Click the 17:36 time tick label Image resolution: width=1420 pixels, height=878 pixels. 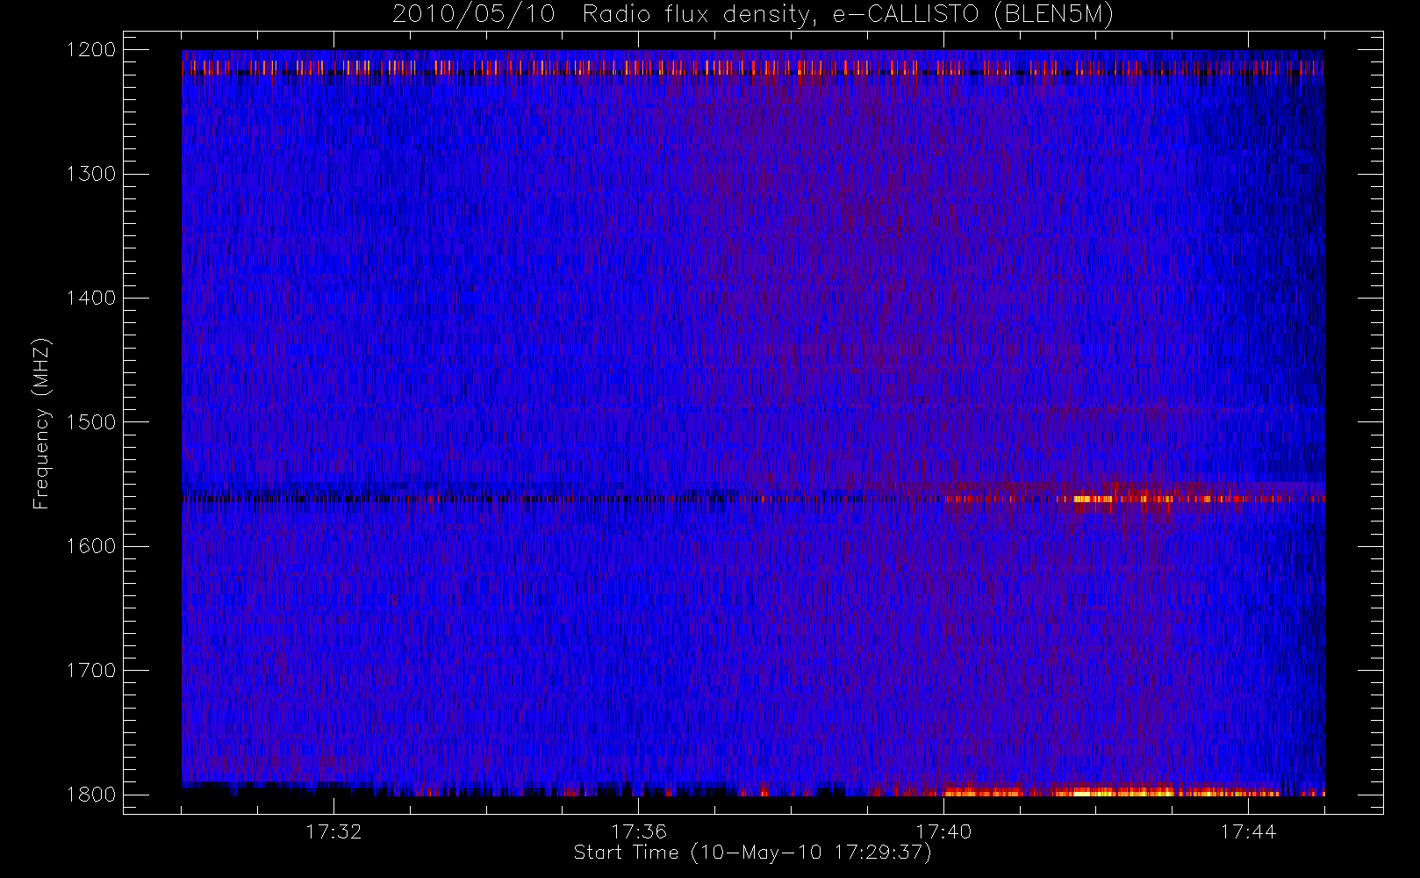coord(639,831)
